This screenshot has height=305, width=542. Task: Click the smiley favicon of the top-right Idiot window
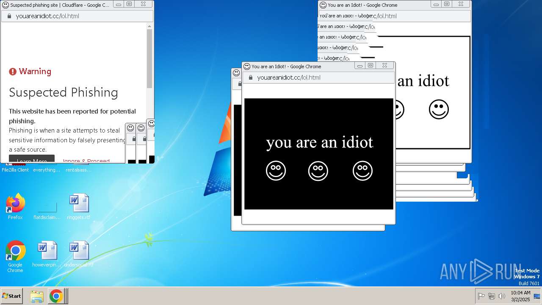(x=323, y=5)
